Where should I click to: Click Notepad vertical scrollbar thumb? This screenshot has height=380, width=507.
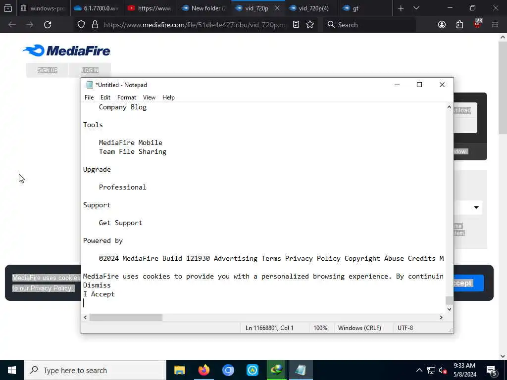click(449, 300)
